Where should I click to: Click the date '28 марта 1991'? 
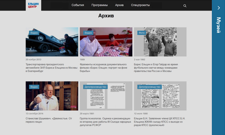(87, 114)
